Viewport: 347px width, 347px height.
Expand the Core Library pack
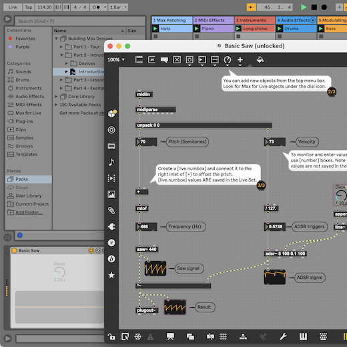[x=56, y=96]
